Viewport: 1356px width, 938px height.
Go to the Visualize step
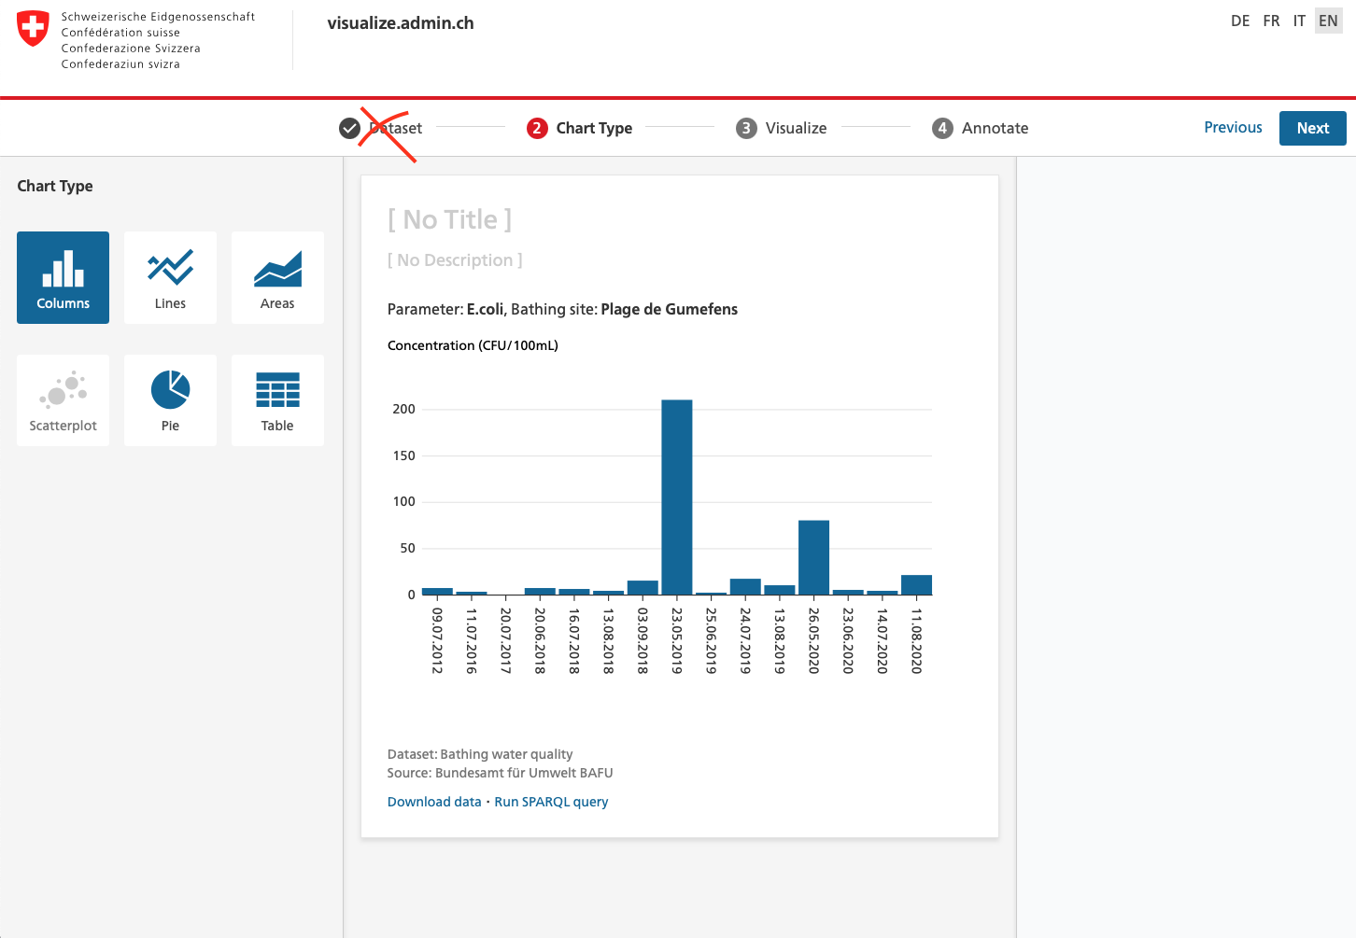coord(781,128)
